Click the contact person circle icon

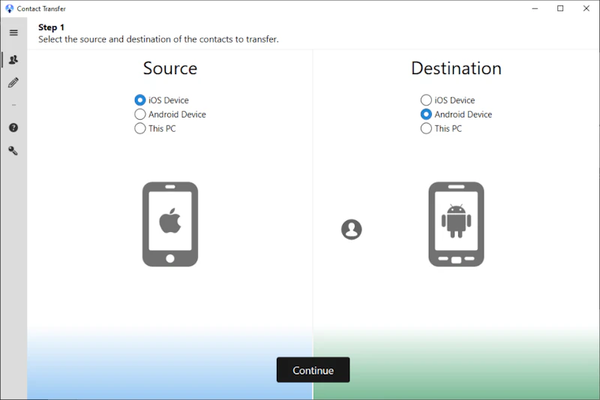pyautogui.click(x=351, y=229)
